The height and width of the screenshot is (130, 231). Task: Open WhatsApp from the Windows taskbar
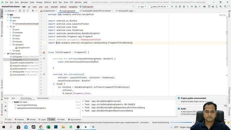pyautogui.click(x=71, y=127)
